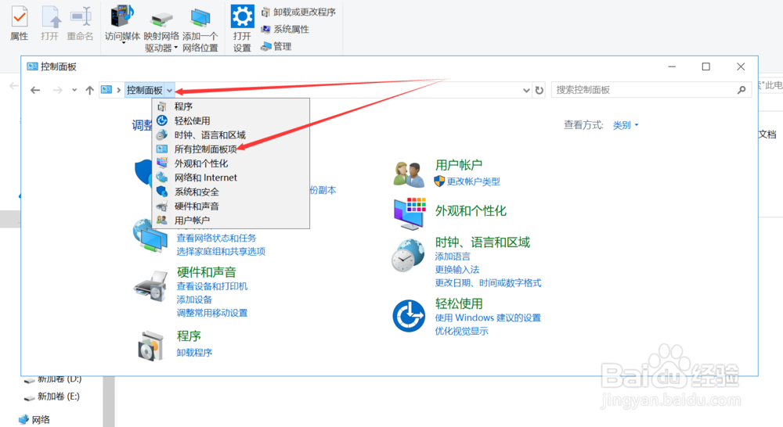
Task: Select 轻松使用 in the breadcrumb dropdown menu
Action: coord(231,120)
